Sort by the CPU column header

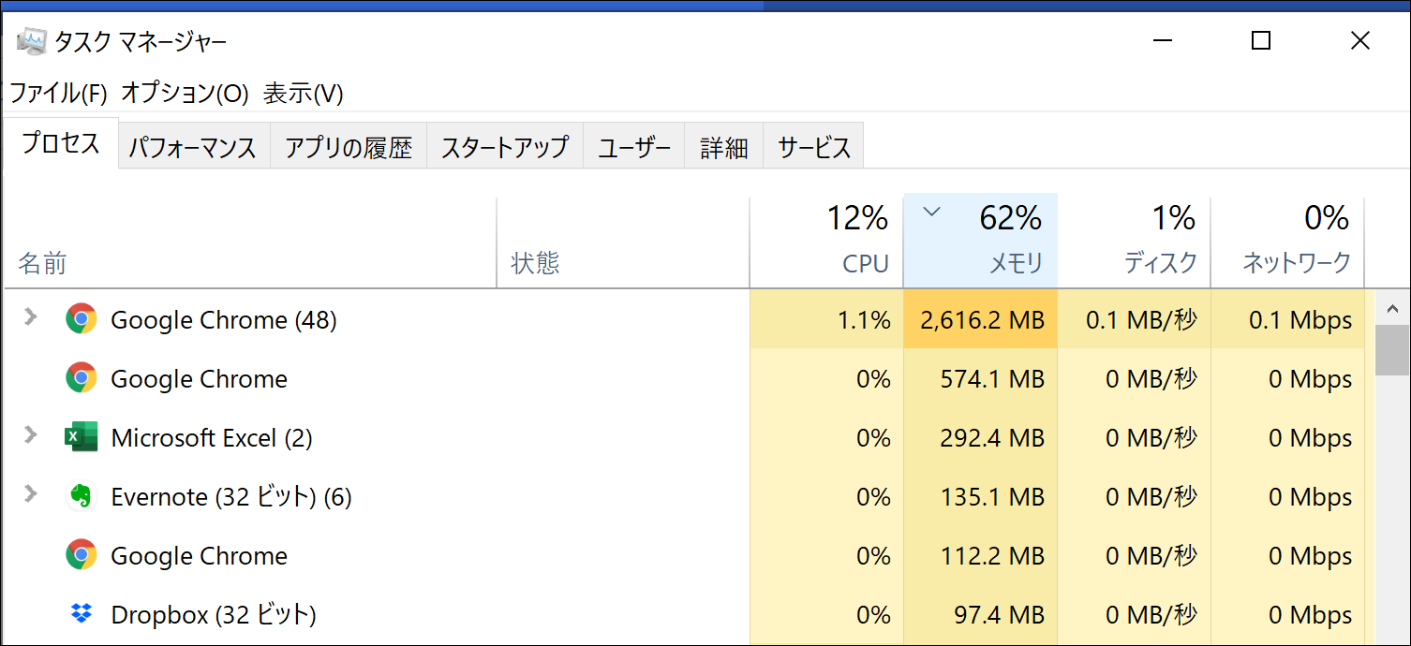coord(826,242)
